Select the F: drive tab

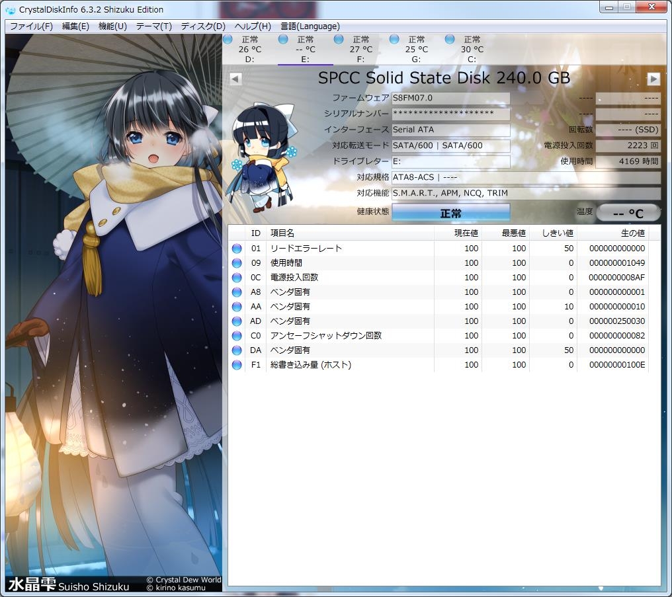coord(361,49)
